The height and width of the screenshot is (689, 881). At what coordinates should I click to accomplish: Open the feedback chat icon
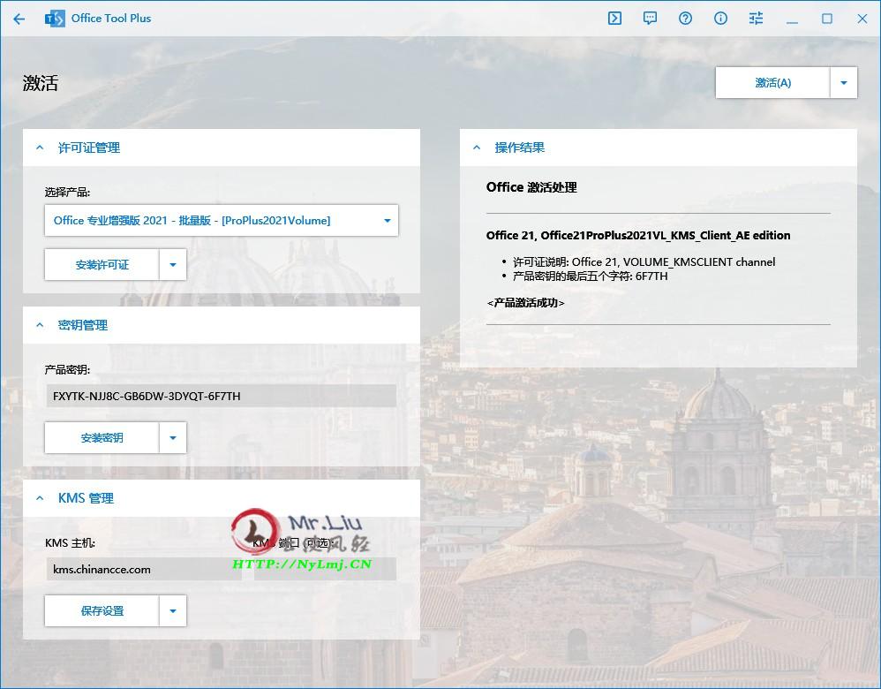650,19
